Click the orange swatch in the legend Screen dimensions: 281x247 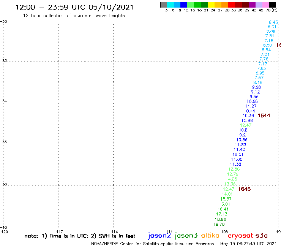tap(225, 5)
